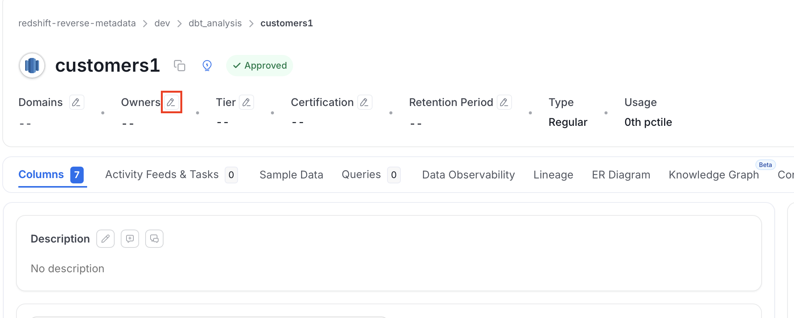Click the Regular type value
This screenshot has width=794, height=318.
568,122
